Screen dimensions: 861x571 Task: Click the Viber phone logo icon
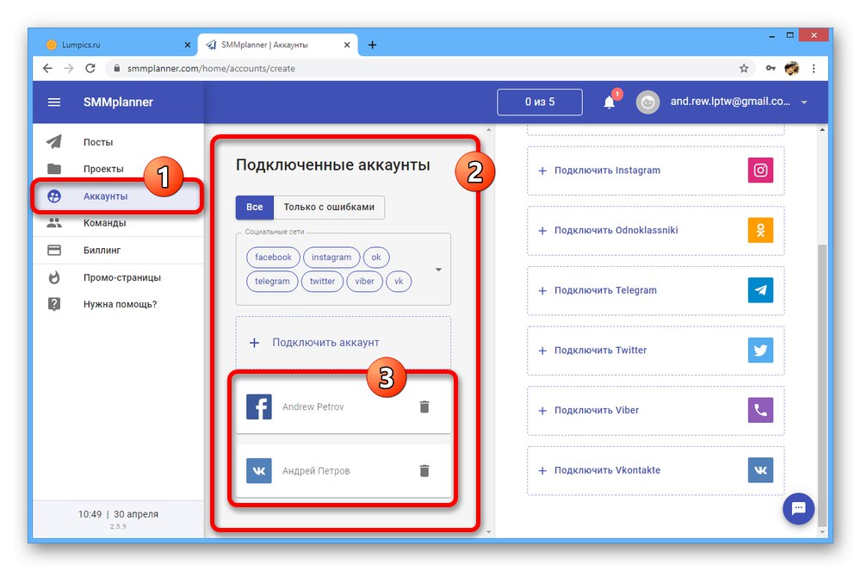point(760,410)
